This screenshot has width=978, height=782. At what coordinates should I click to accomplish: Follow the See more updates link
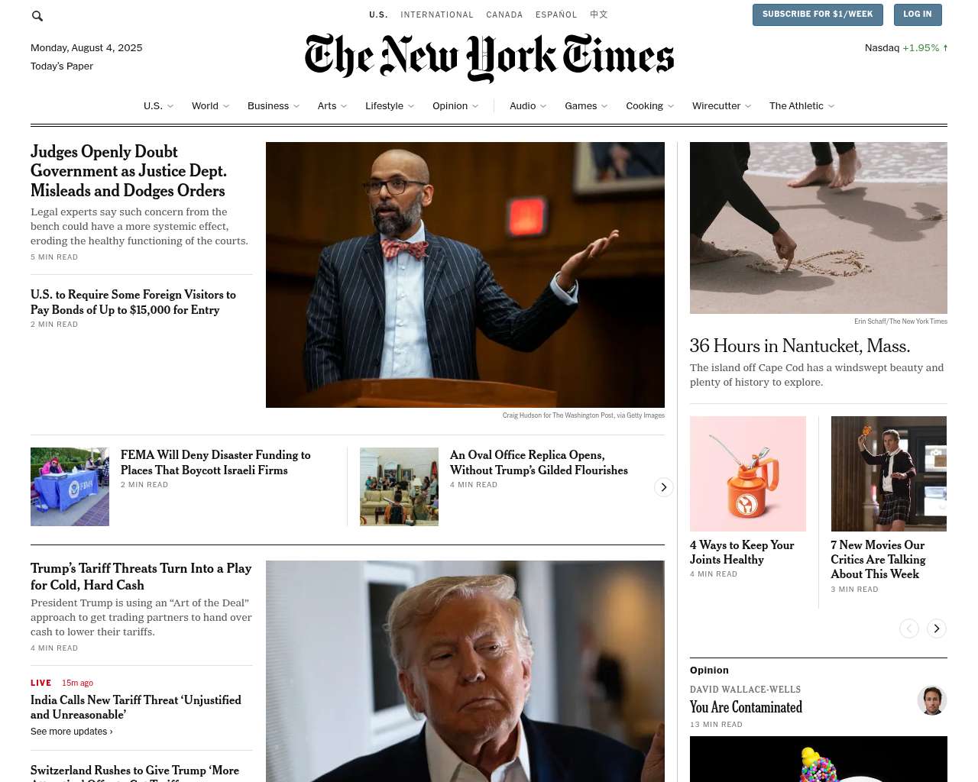[72, 732]
